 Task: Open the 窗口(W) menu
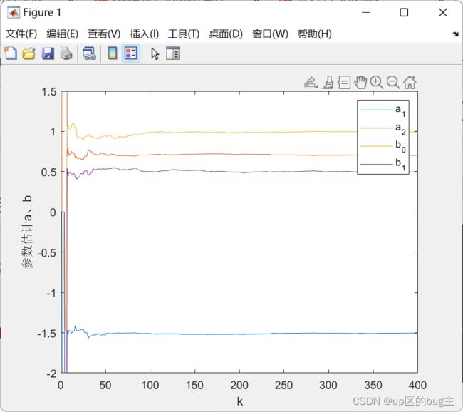(270, 34)
